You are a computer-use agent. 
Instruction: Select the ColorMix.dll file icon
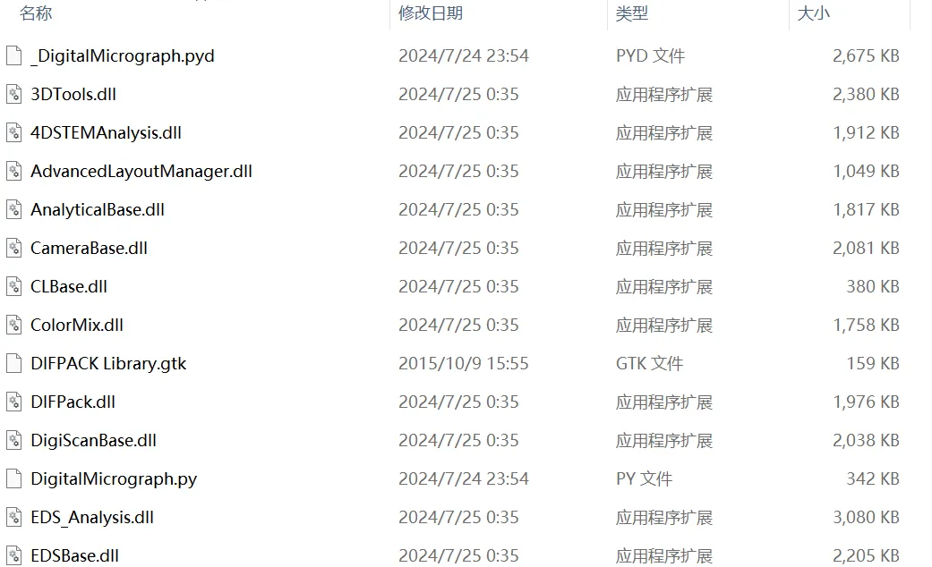pyautogui.click(x=14, y=325)
